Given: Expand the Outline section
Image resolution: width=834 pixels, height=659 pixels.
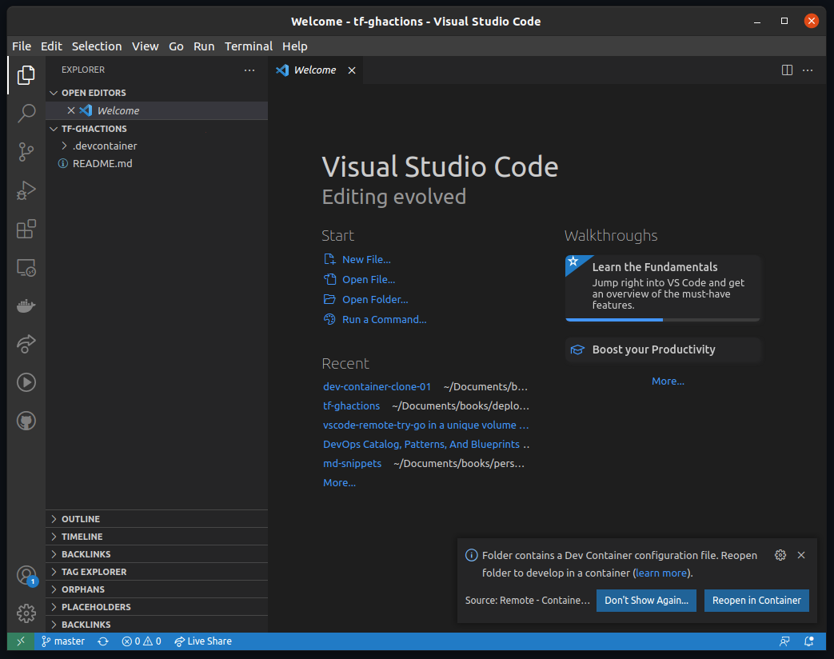Looking at the screenshot, I should 157,519.
